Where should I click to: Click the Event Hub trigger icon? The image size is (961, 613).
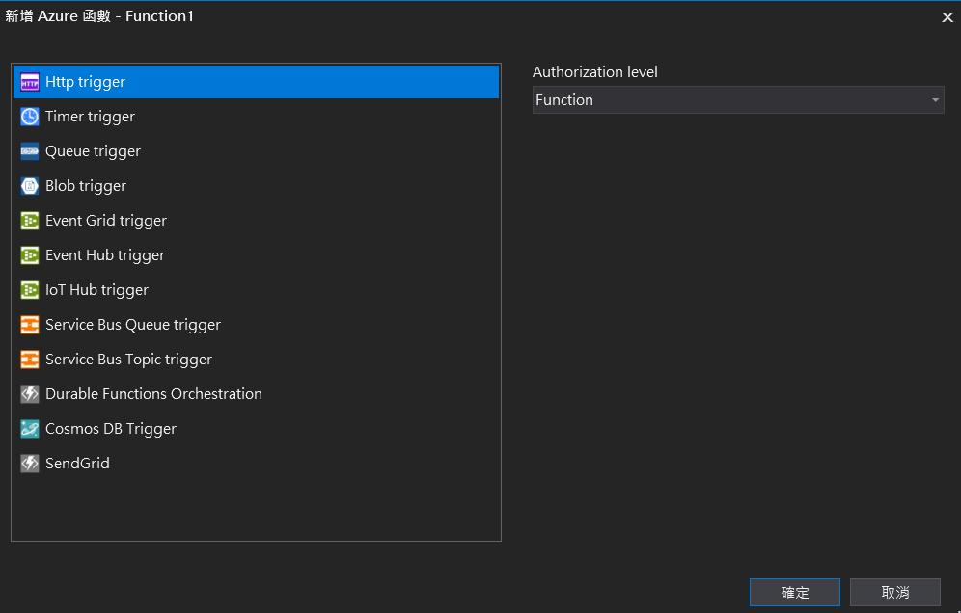coord(29,255)
